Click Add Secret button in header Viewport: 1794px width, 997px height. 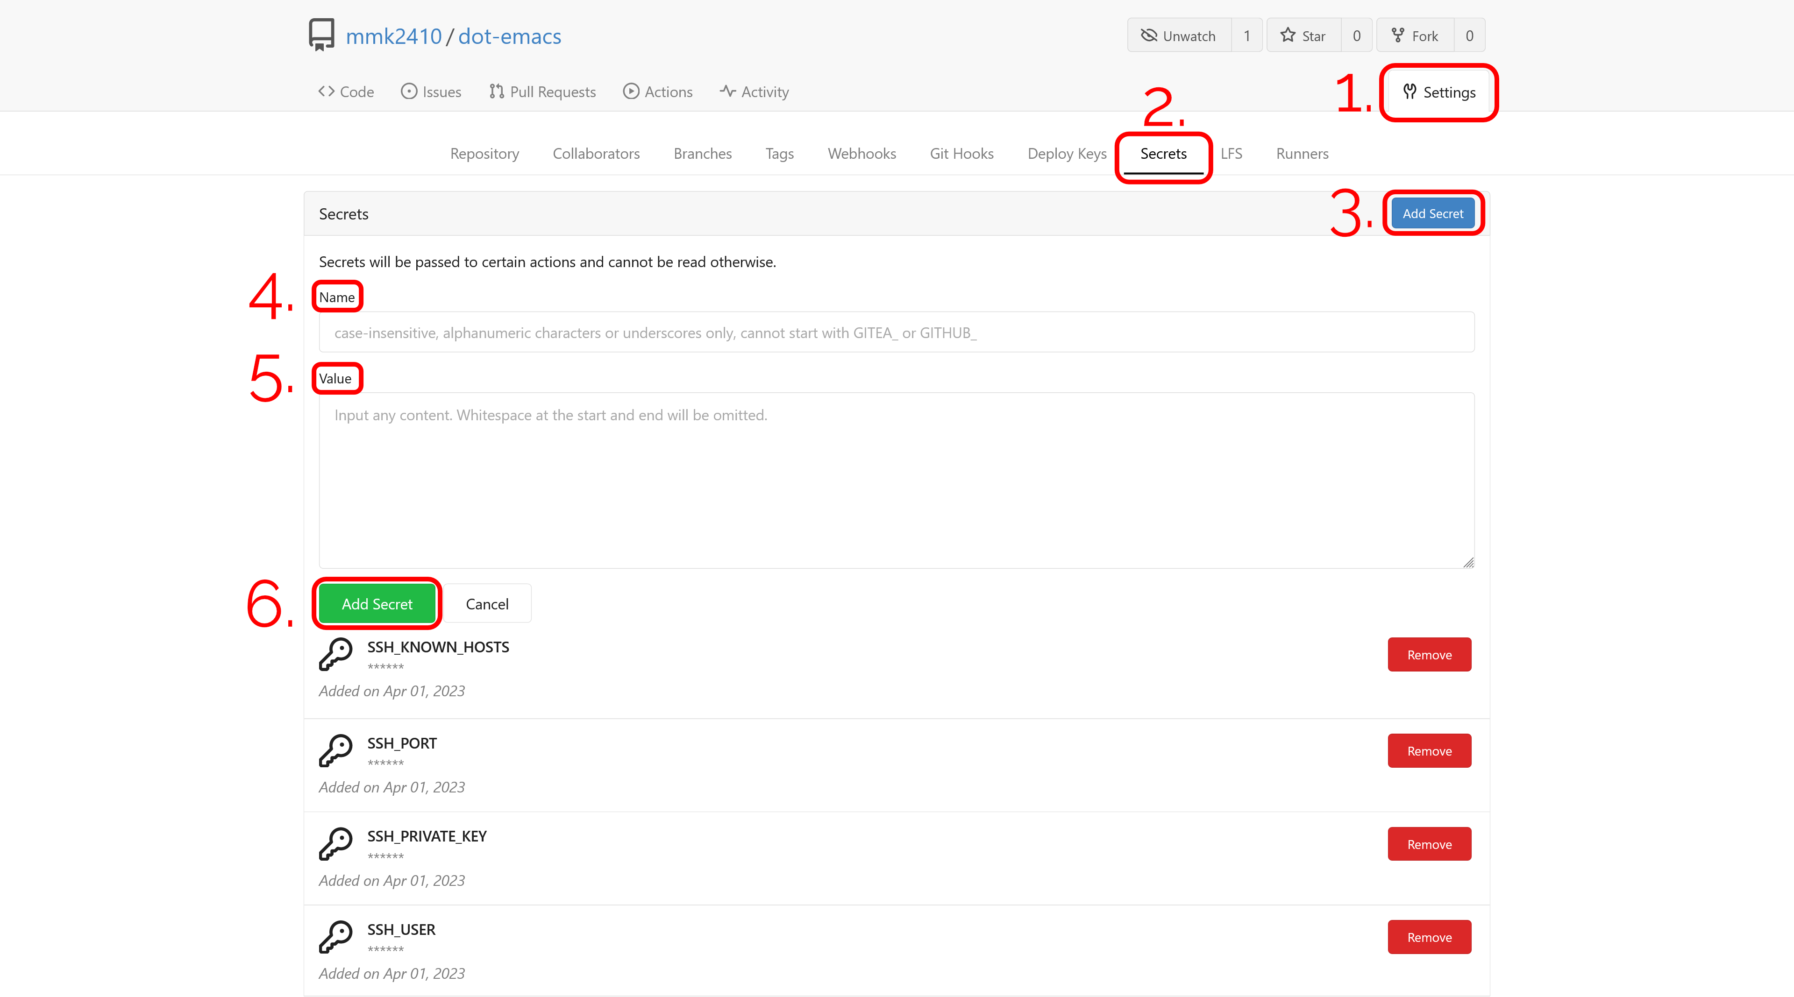1433,212
